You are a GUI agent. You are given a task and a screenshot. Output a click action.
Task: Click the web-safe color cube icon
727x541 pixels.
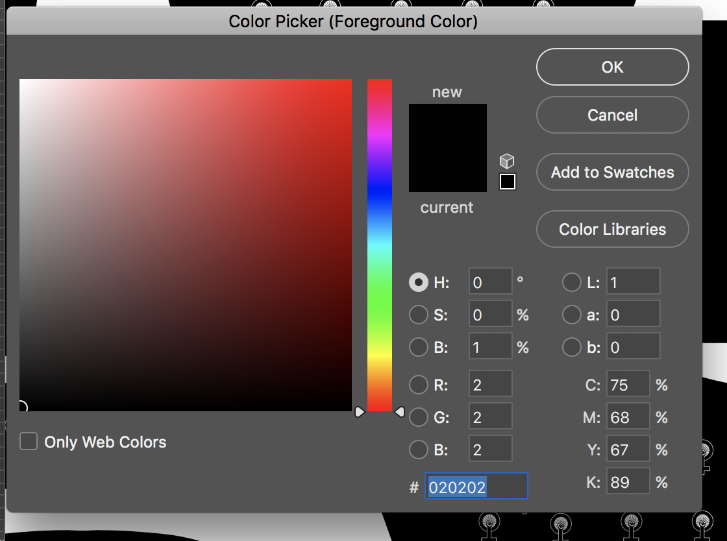[507, 161]
